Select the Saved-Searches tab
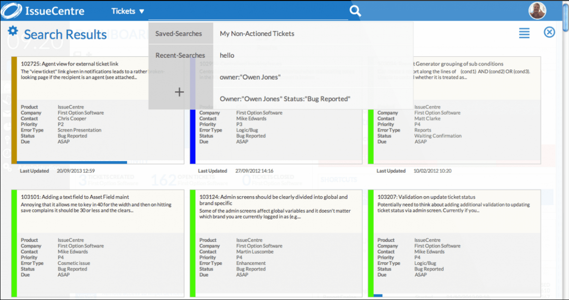 coord(181,34)
